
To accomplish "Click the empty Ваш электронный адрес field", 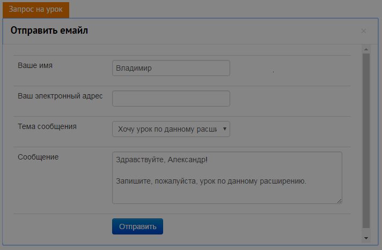I will pyautogui.click(x=171, y=99).
